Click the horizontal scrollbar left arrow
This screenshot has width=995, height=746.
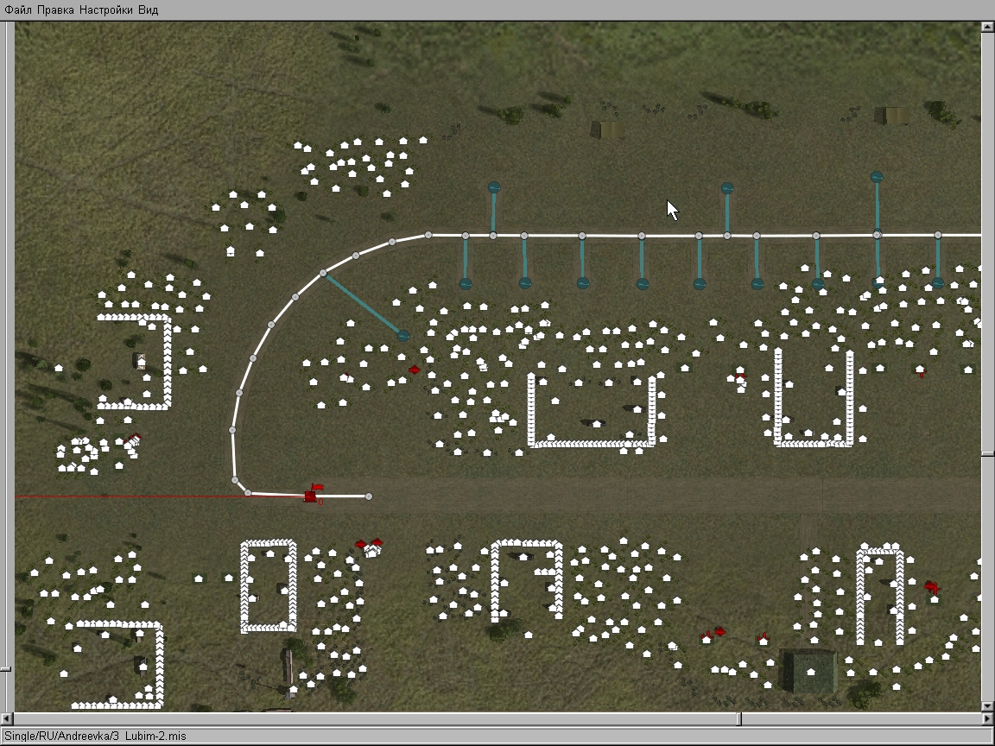tap(6, 718)
